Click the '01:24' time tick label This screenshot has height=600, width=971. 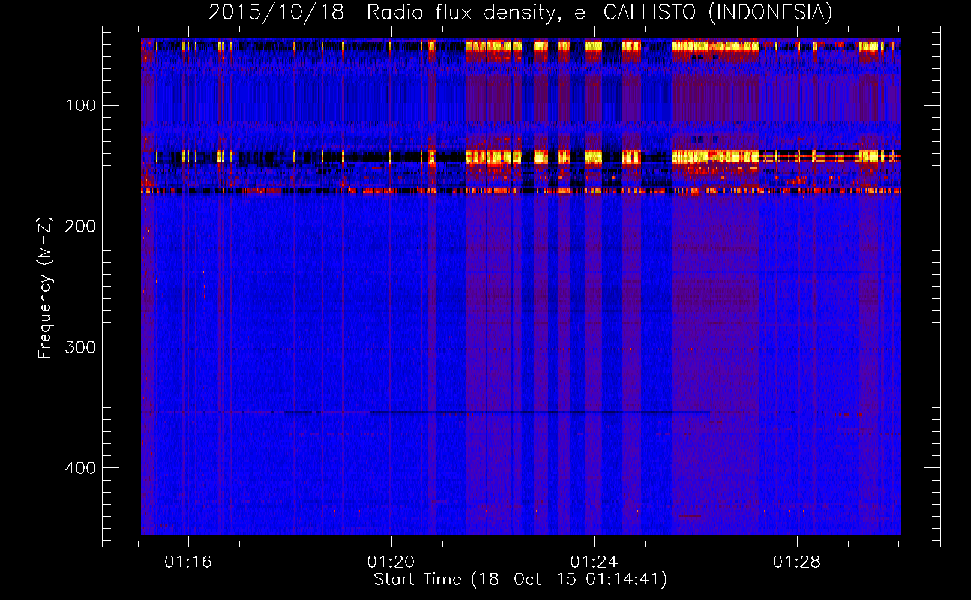(x=594, y=562)
